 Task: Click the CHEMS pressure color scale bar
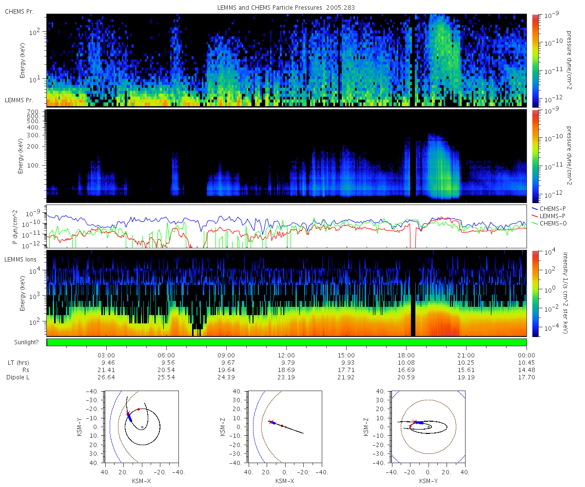pyautogui.click(x=535, y=60)
